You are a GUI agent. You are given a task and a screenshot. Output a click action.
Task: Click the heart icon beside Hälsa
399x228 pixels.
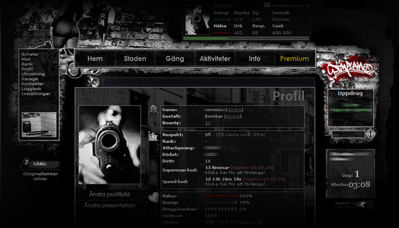coord(153,198)
